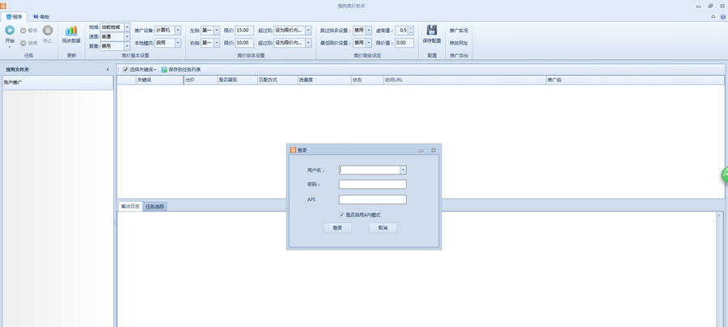
Task: Click the 出价 column header
Action: point(201,80)
